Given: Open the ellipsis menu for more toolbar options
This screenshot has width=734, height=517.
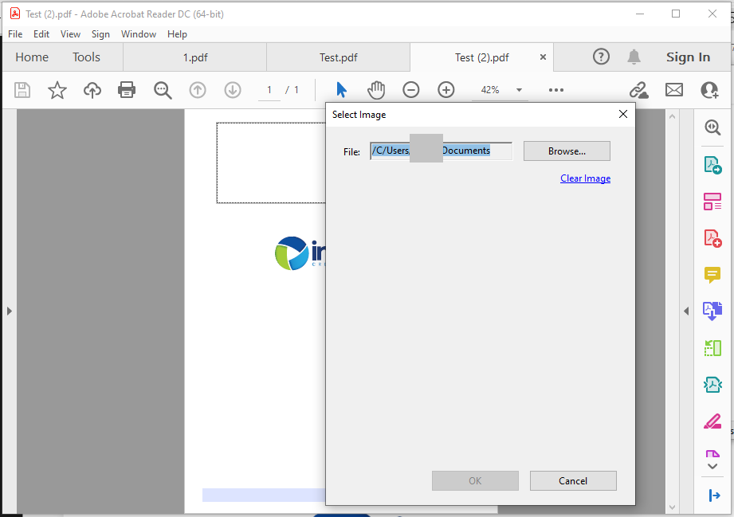Looking at the screenshot, I should tap(555, 89).
